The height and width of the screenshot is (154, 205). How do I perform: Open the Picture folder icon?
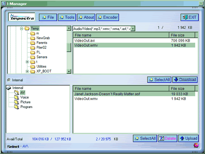(x=17, y=102)
